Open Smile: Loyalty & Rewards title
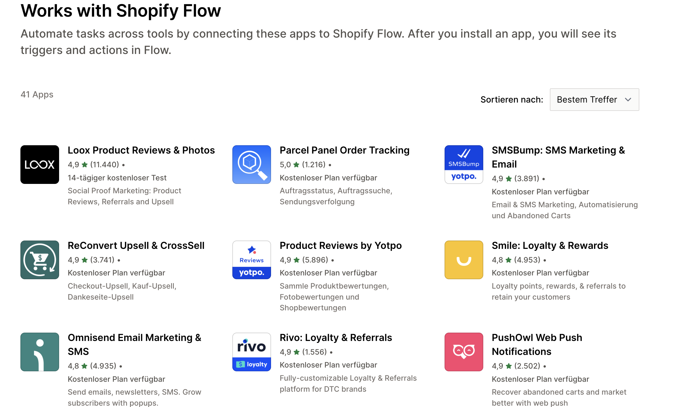Screen dimensions: 678x407 tap(550, 245)
